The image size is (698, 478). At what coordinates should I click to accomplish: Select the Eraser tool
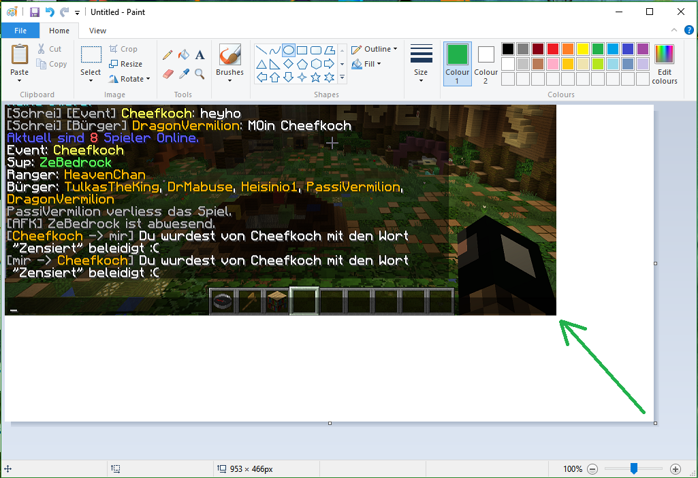point(168,73)
